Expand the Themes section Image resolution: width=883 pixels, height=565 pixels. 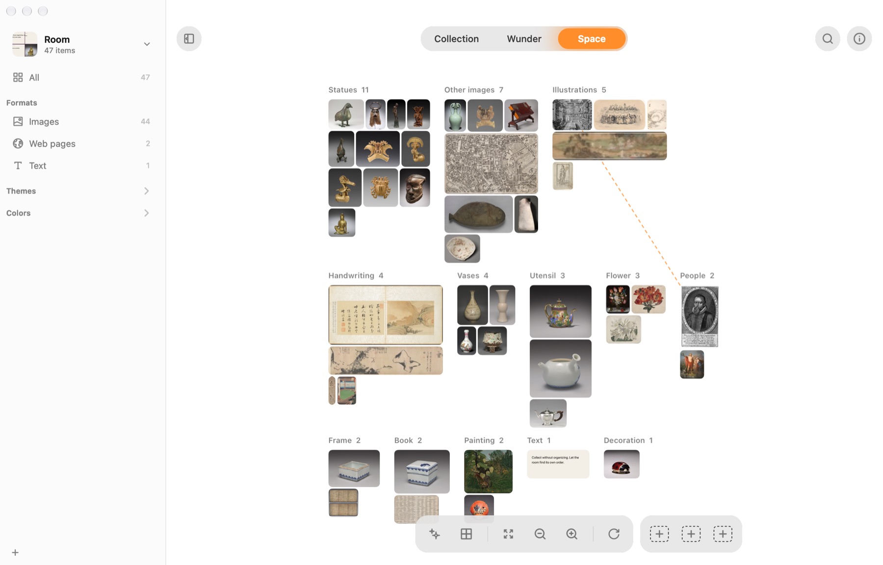pos(78,191)
